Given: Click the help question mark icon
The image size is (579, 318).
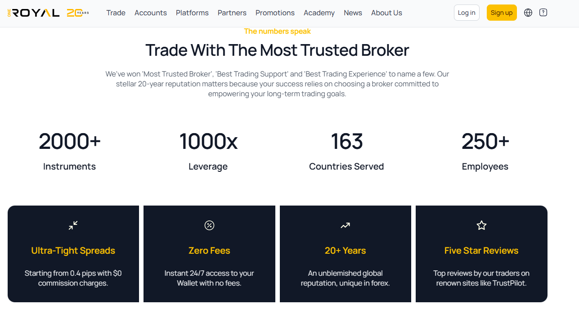Looking at the screenshot, I should point(543,13).
